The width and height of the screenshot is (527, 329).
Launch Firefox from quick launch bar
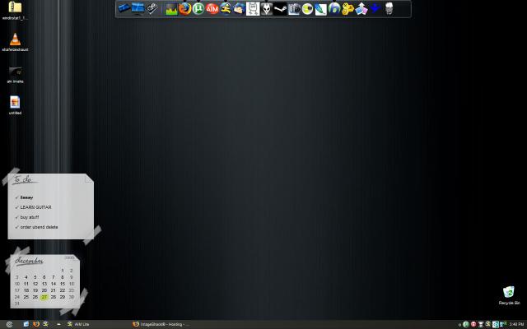click(35, 324)
